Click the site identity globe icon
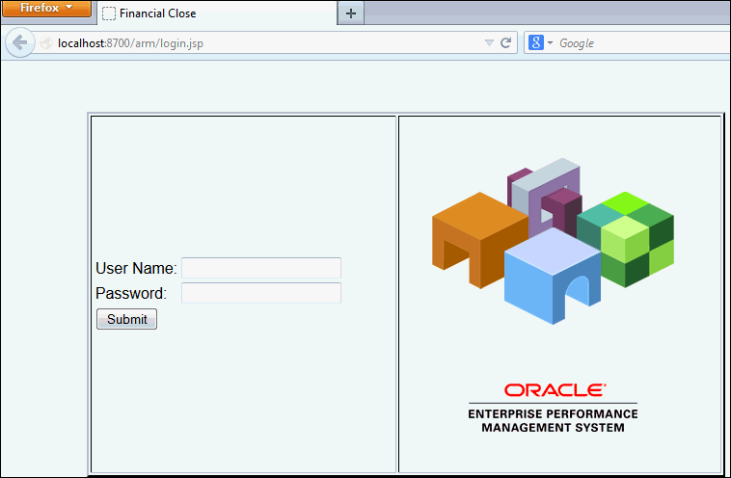 45,42
